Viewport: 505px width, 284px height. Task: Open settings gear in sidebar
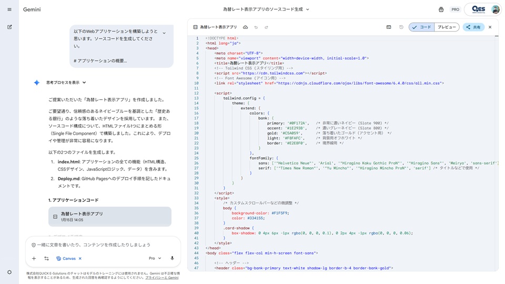tap(9, 272)
